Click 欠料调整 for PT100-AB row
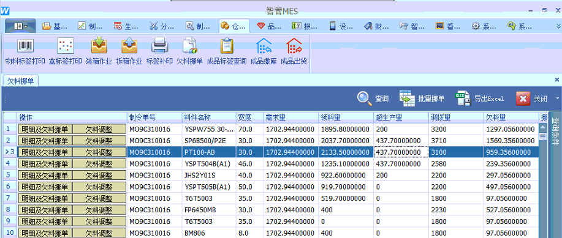 99,152
